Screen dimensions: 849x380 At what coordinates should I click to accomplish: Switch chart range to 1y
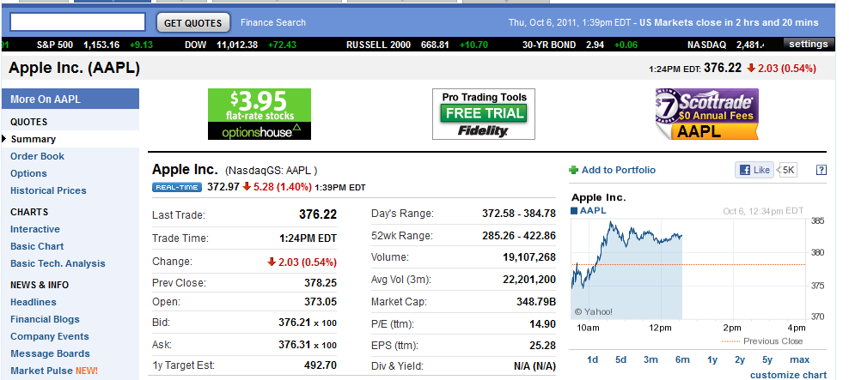coord(712,359)
